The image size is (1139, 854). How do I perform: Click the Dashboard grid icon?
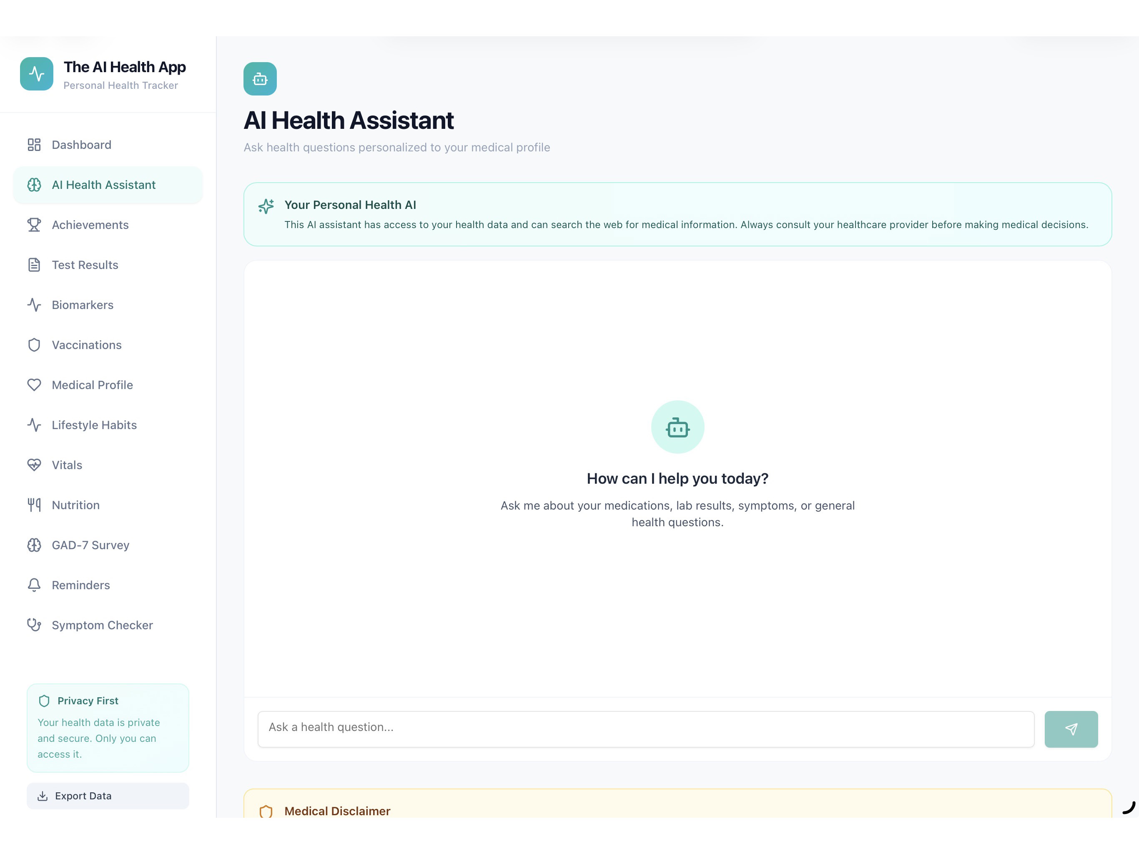[34, 145]
